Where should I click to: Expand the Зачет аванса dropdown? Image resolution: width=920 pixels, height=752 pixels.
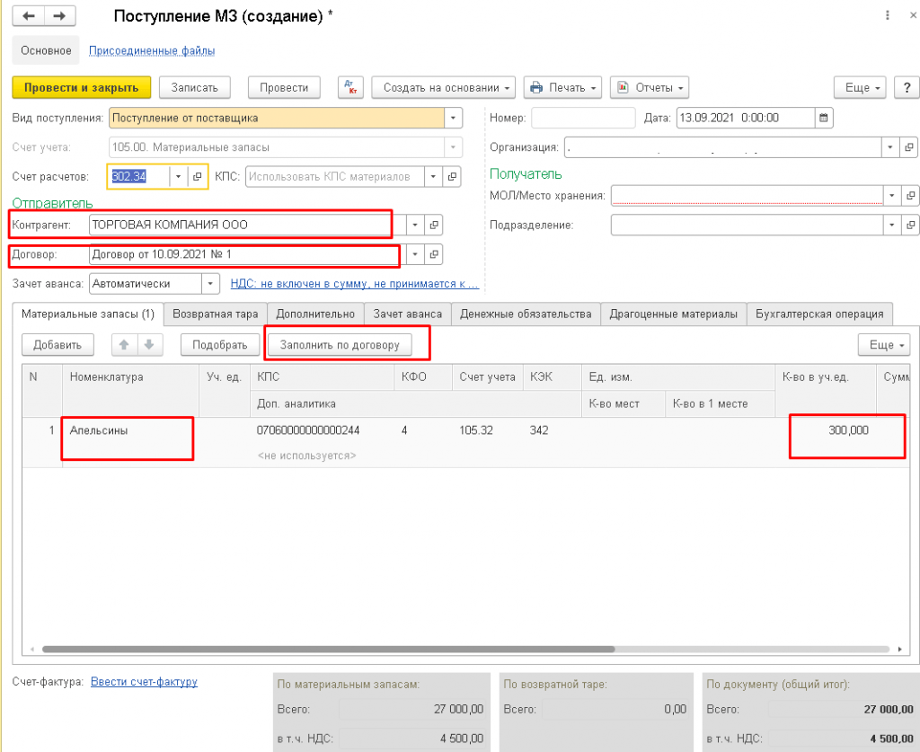[210, 284]
